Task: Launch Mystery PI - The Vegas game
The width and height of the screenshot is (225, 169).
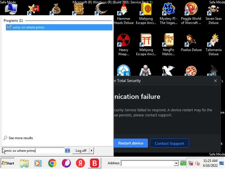Action: pyautogui.click(x=168, y=13)
